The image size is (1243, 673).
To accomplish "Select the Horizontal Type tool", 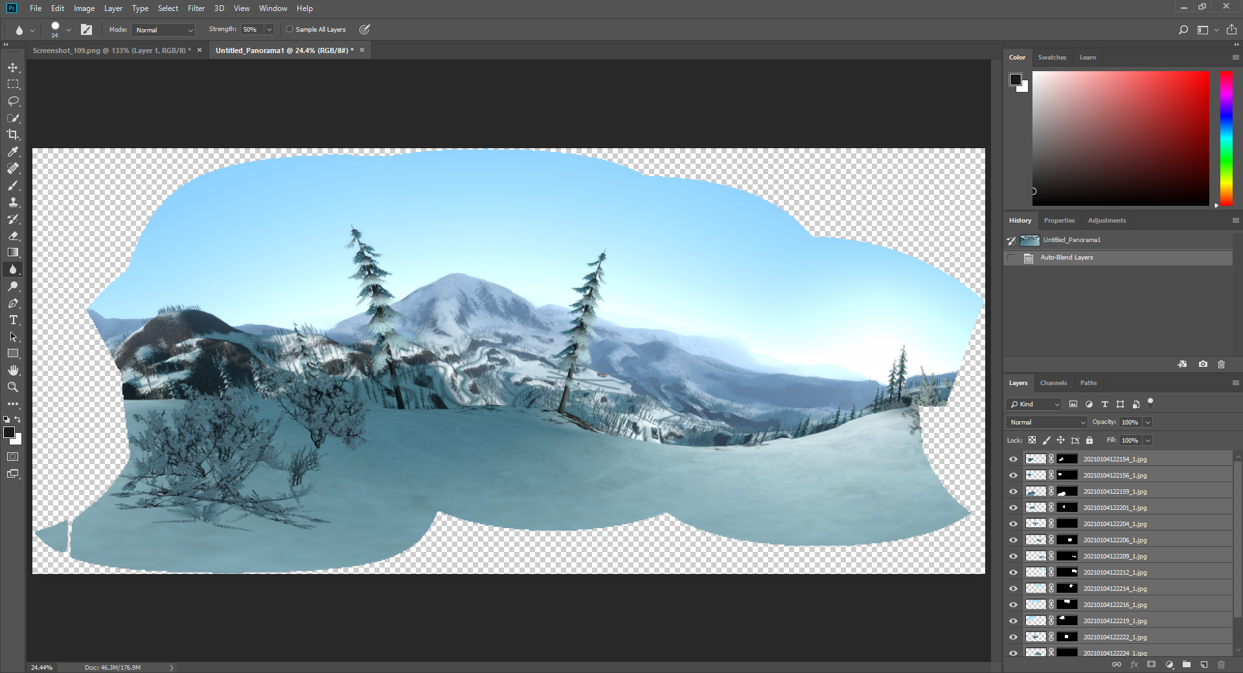I will 13,320.
